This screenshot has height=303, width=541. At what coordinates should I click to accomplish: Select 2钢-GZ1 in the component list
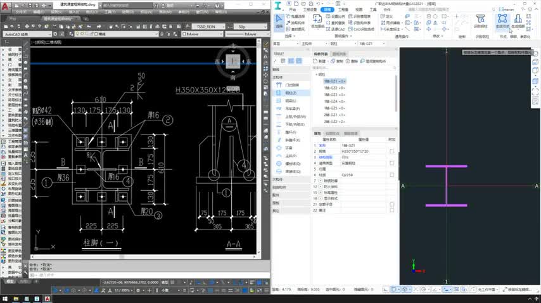(x=334, y=115)
